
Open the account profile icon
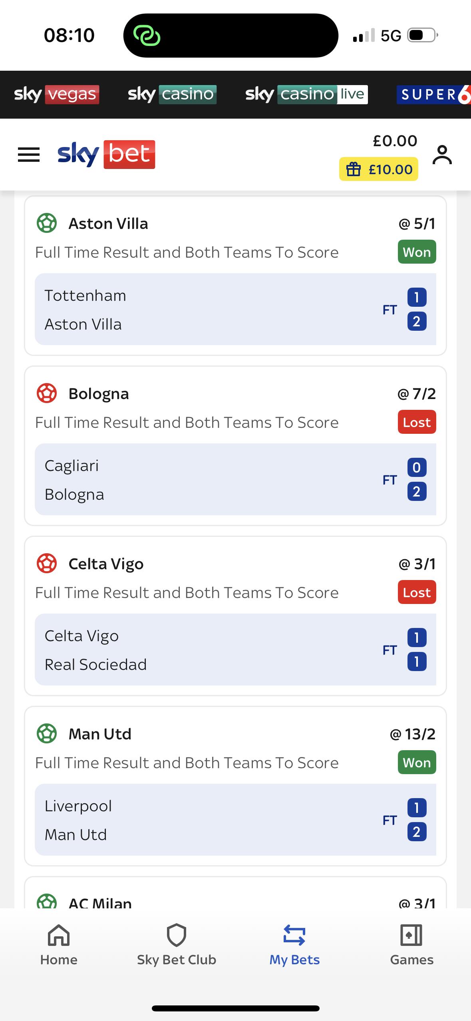pos(442,155)
